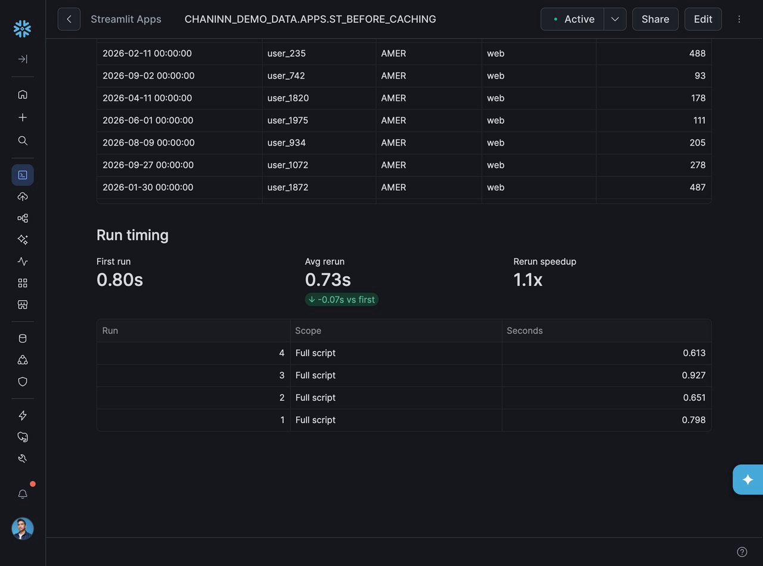Click the three-circles cluster sidebar icon
The image size is (763, 566).
click(x=23, y=360)
